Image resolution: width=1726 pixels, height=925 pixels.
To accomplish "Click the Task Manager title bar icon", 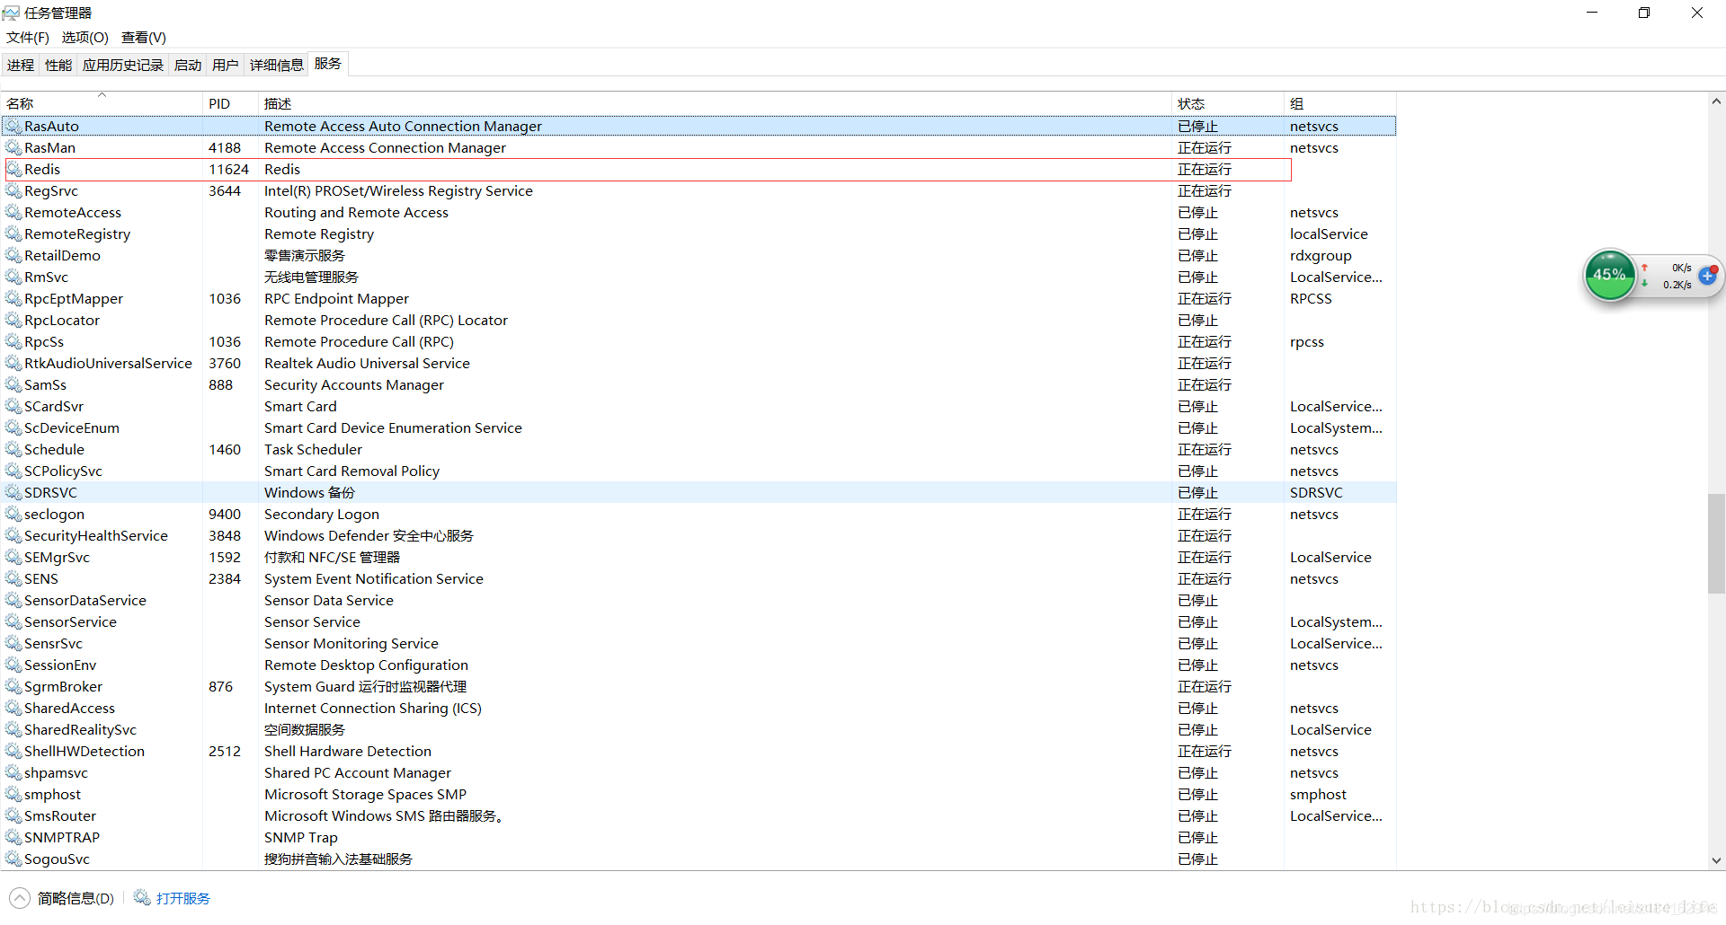I will click(x=11, y=13).
